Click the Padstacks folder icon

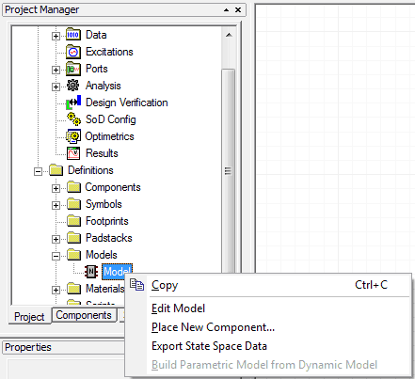pyautogui.click(x=73, y=238)
